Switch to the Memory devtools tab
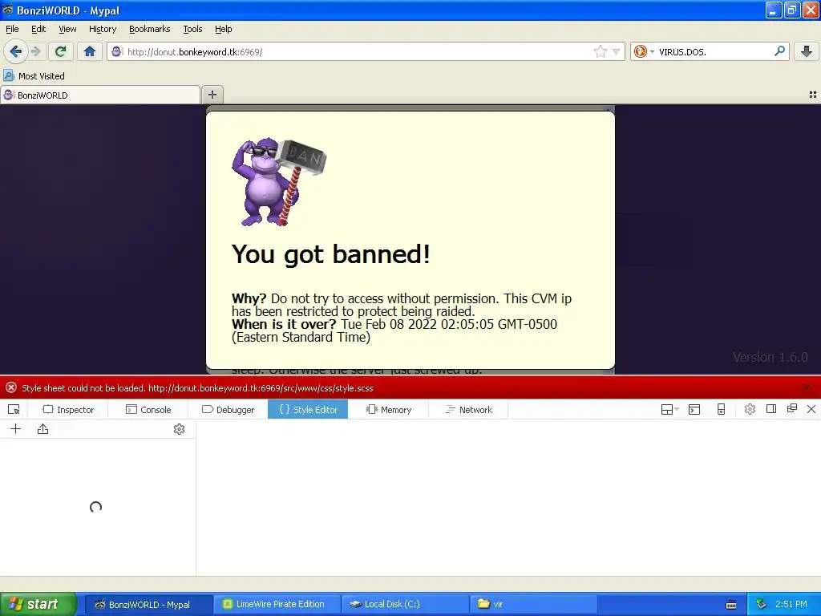The height and width of the screenshot is (616, 821). click(x=388, y=410)
